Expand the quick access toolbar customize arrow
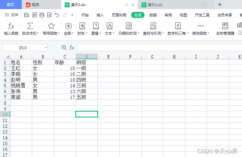Screen dimensions: 242x157 pos(72,15)
